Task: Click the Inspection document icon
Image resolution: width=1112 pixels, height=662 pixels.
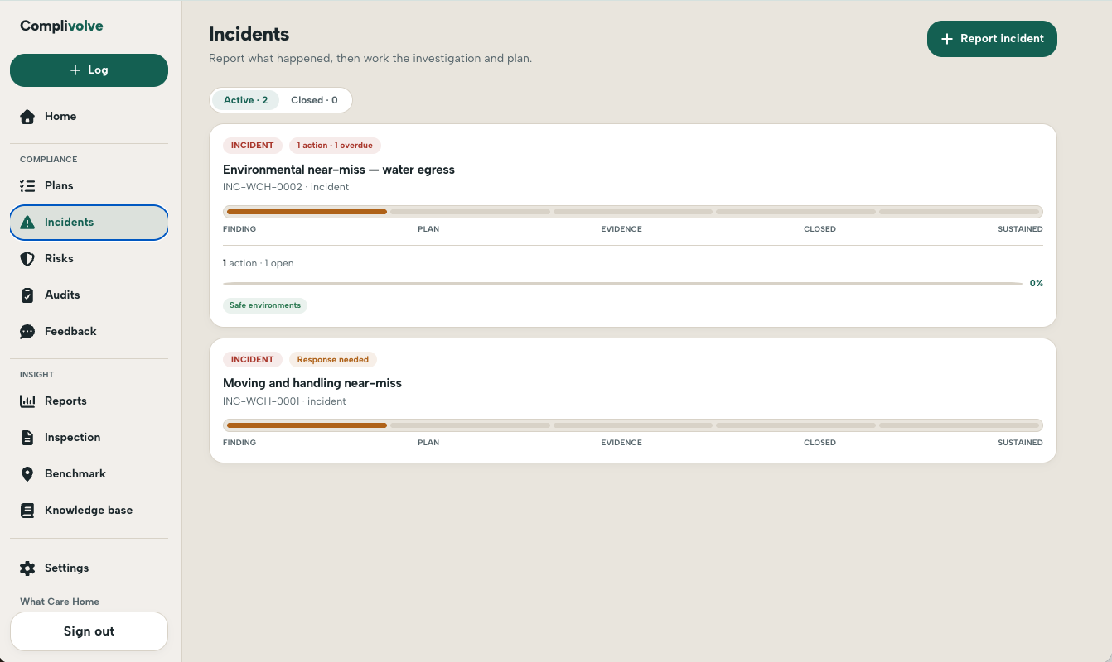Action: tap(27, 438)
